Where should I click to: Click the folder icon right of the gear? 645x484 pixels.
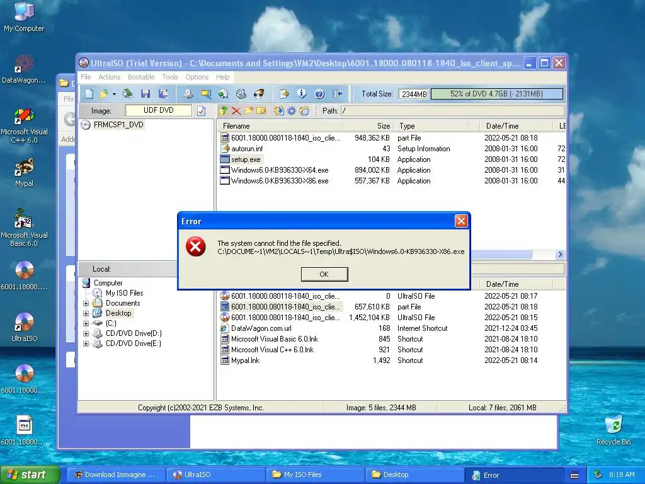304,111
